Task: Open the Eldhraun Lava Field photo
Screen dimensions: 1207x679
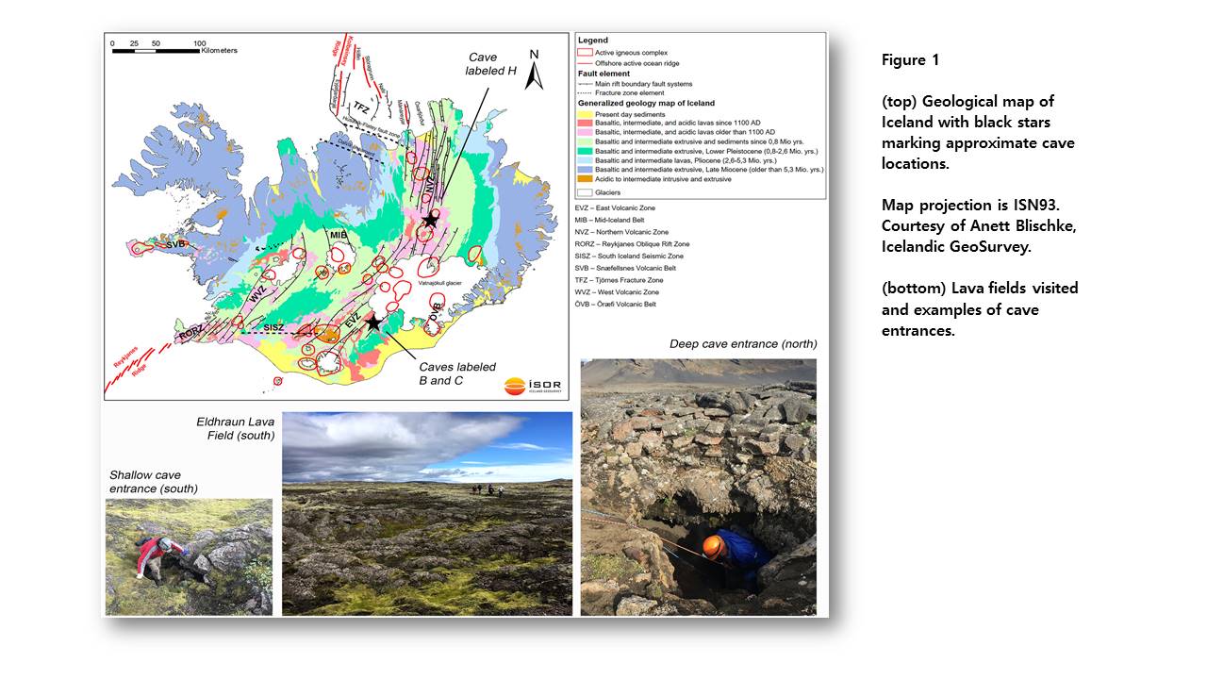Action: coord(427,513)
